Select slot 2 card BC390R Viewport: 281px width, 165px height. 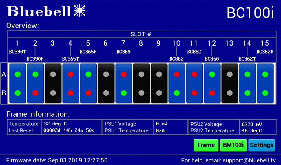point(35,83)
